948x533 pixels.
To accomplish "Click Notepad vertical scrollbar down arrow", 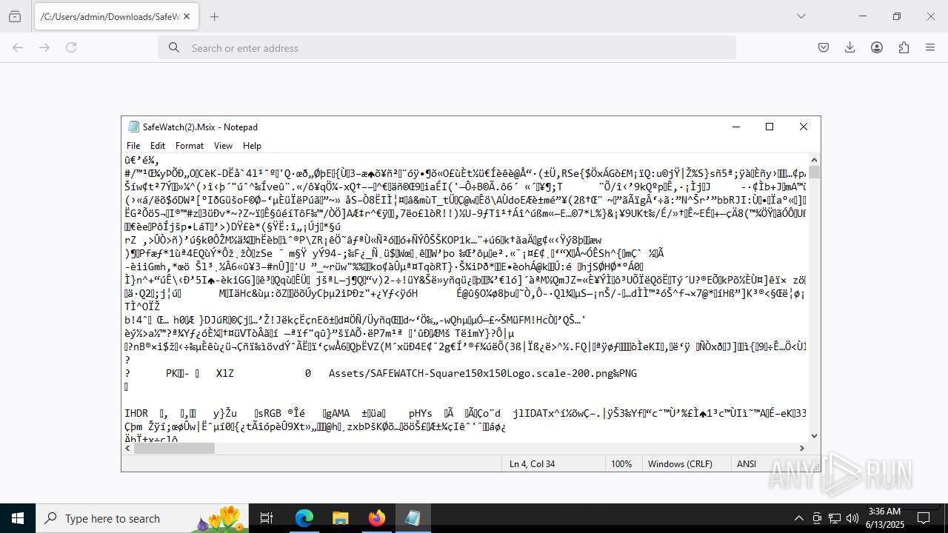I will [815, 436].
